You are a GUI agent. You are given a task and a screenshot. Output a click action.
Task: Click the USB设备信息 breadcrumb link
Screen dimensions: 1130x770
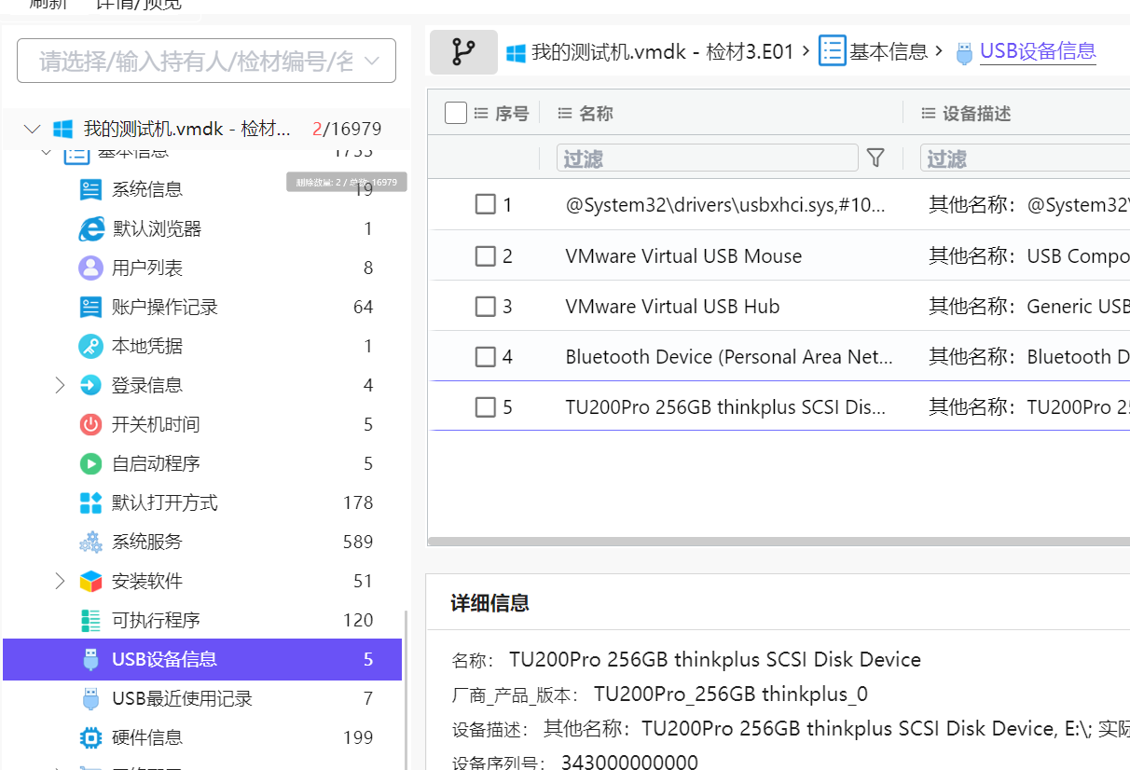point(1038,51)
